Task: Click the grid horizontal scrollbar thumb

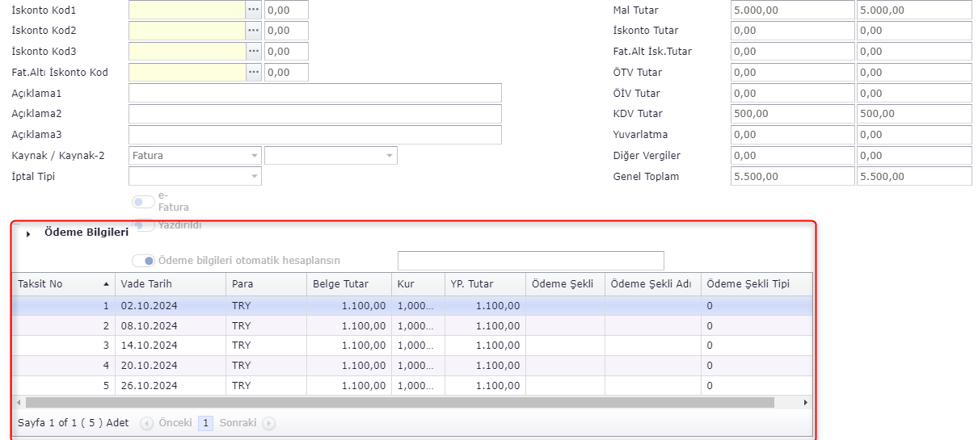Action: coord(399,402)
